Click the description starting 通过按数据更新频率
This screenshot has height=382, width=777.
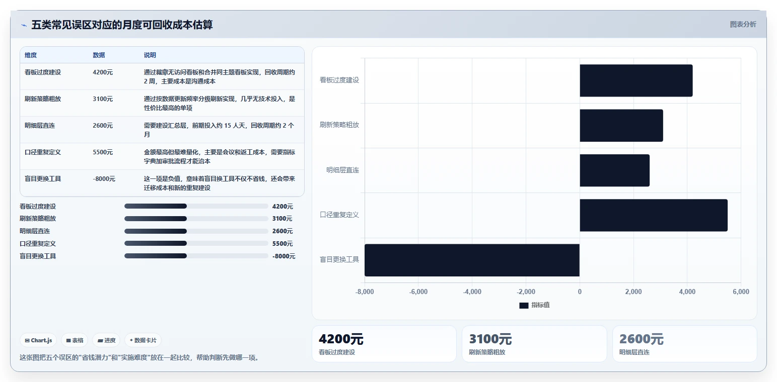[220, 104]
